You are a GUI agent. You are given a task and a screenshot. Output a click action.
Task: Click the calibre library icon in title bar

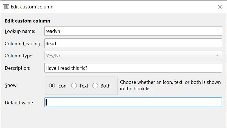6,6
